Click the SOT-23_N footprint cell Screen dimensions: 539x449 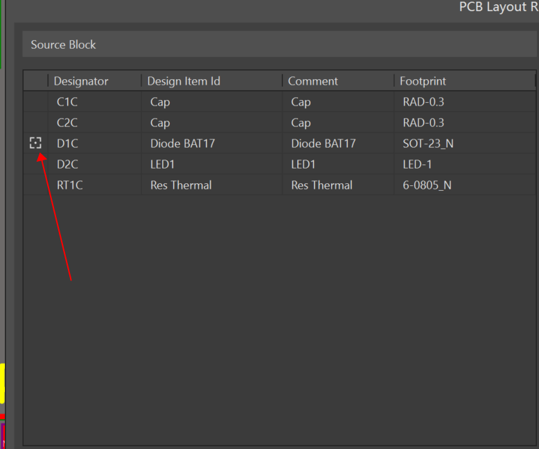pos(428,144)
